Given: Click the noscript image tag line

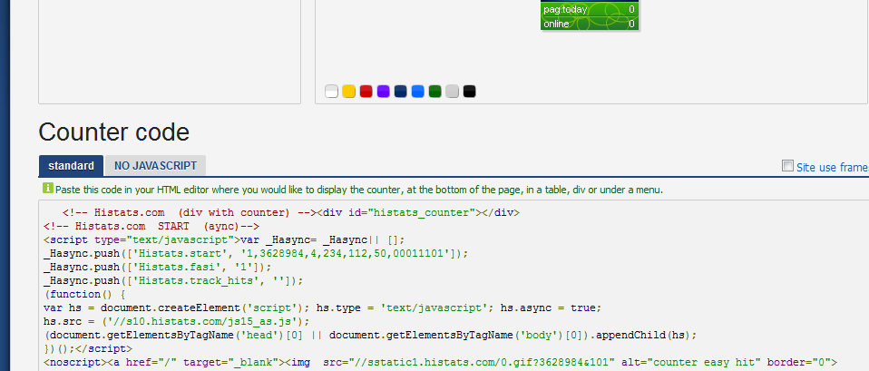Looking at the screenshot, I should pos(440,363).
